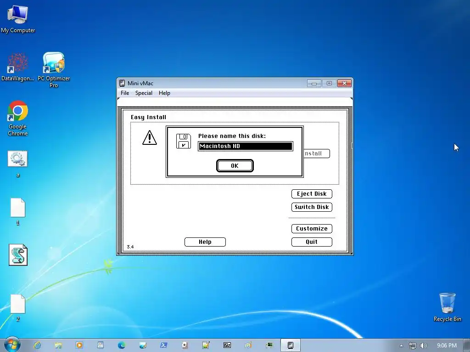
Task: Close the Mini vMac window
Action: (344, 83)
